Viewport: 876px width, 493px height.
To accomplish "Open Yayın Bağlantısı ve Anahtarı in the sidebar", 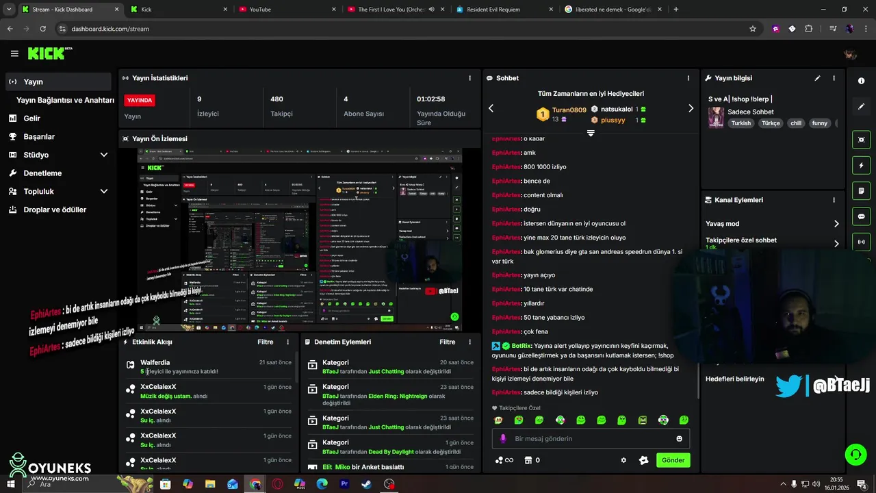I will [65, 100].
